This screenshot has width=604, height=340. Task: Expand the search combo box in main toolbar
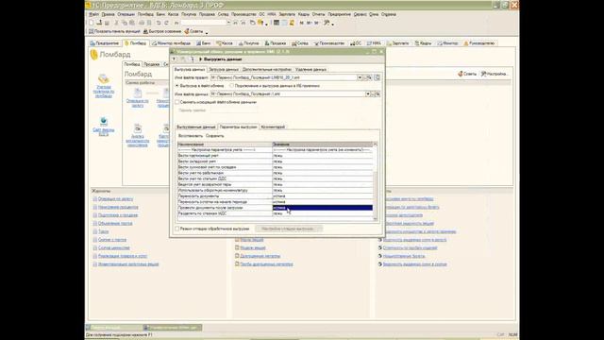pyautogui.click(x=228, y=23)
